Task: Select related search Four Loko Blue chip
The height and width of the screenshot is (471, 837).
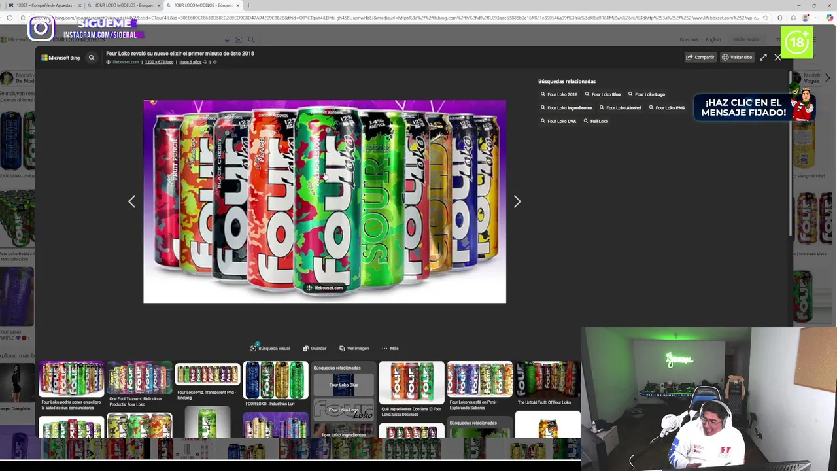Action: tap(602, 94)
